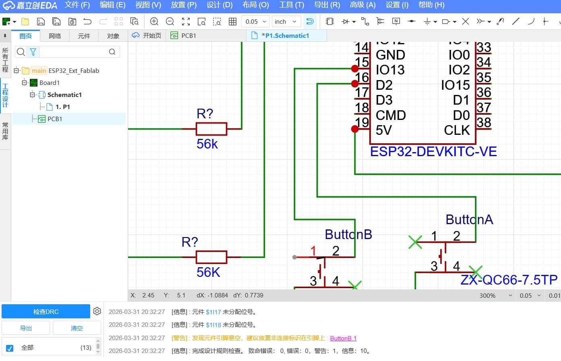This screenshot has height=361, width=561.
Task: Click the save all icon
Action: click(x=56, y=22)
